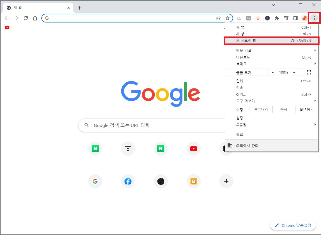Image resolution: width=321 pixels, height=235 pixels.
Task: Click 잘라내기 in the edit row
Action: pyautogui.click(x=261, y=109)
